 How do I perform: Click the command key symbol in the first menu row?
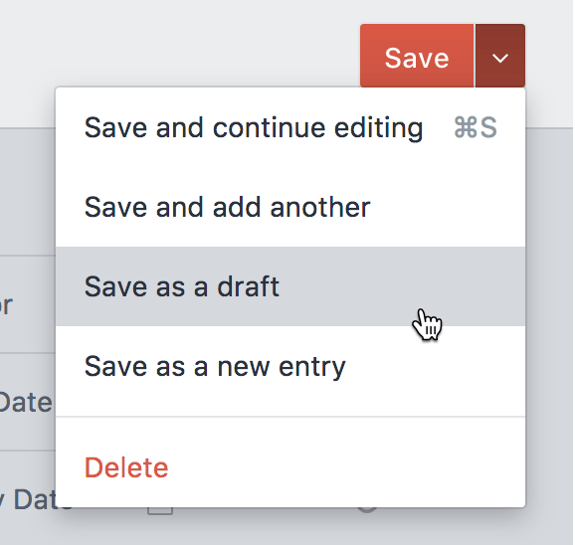pyautogui.click(x=466, y=127)
